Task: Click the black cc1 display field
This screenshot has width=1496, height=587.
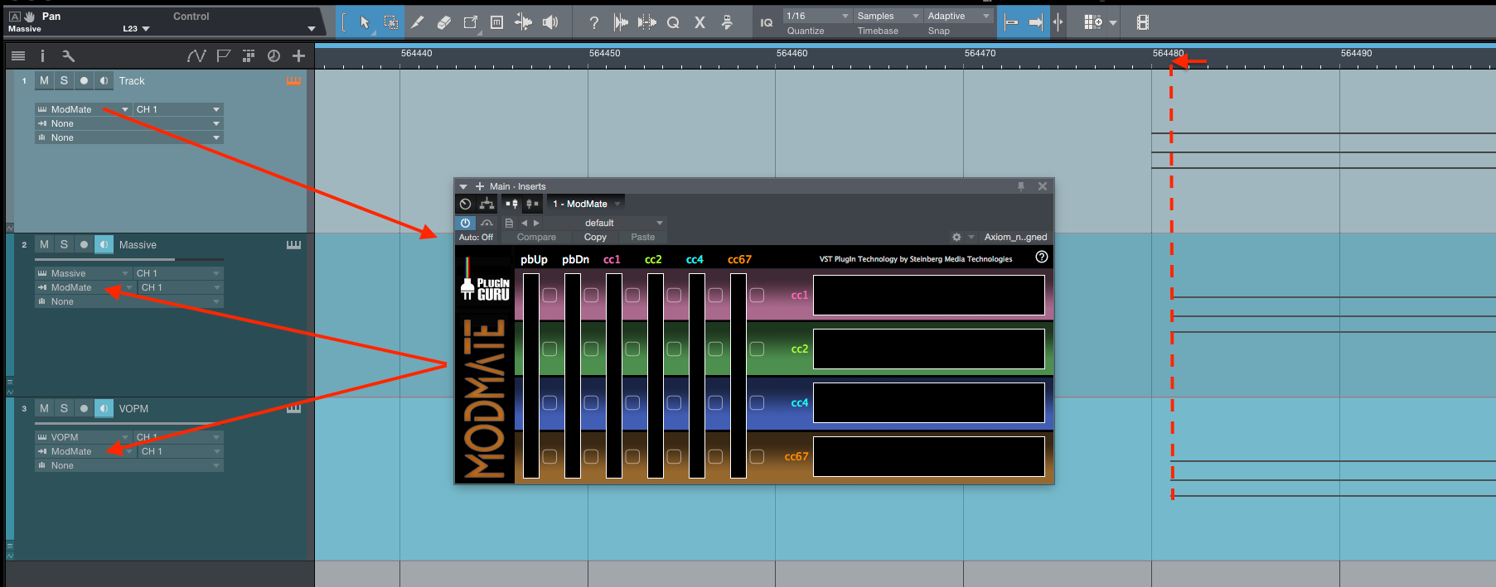Action: pyautogui.click(x=929, y=296)
